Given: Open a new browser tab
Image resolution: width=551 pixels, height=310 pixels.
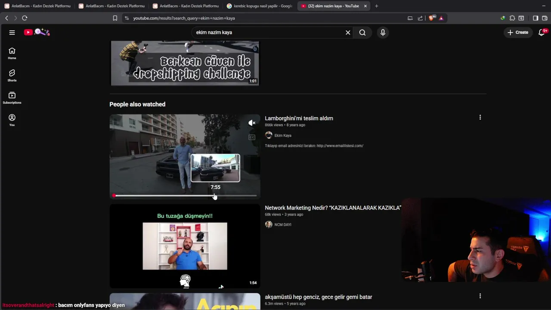Looking at the screenshot, I should (x=377, y=6).
